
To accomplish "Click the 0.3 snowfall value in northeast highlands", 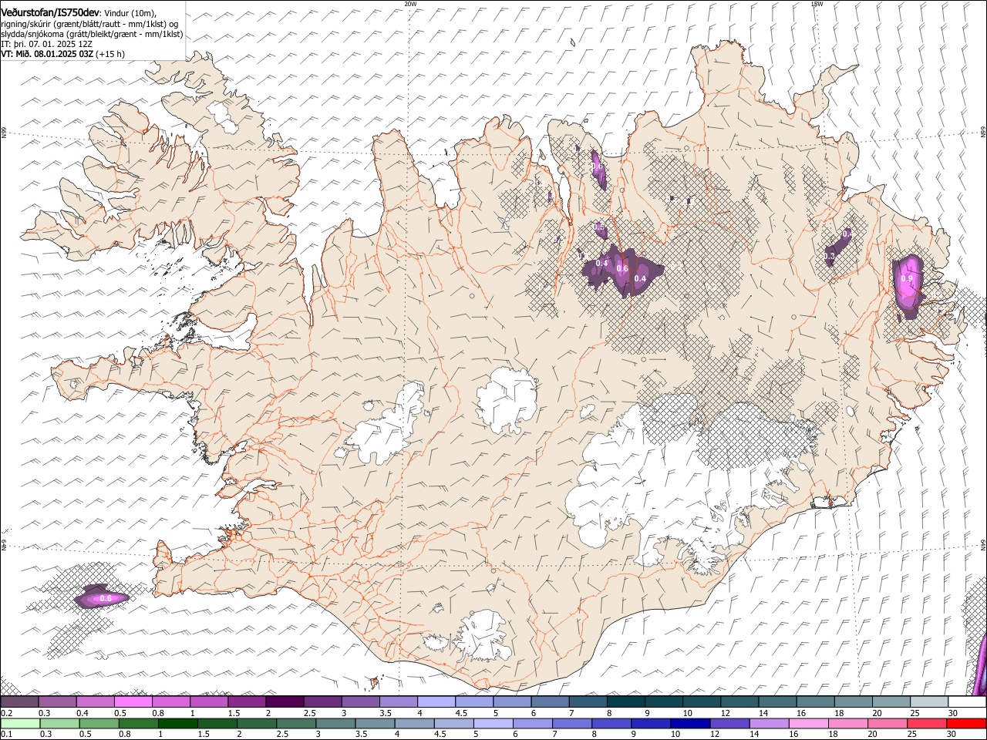I will (830, 256).
